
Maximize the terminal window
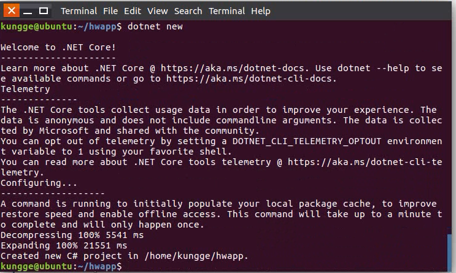[x=44, y=11]
